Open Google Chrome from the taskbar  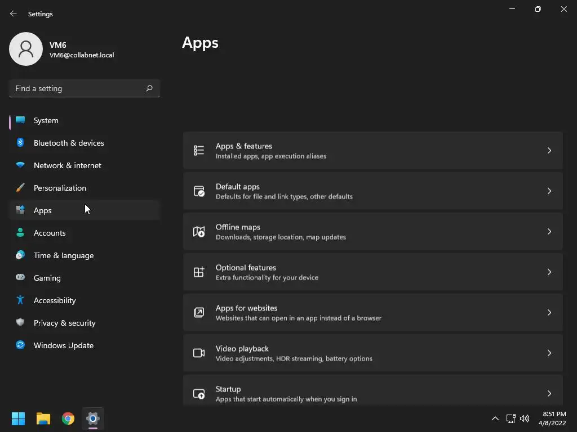(x=68, y=418)
